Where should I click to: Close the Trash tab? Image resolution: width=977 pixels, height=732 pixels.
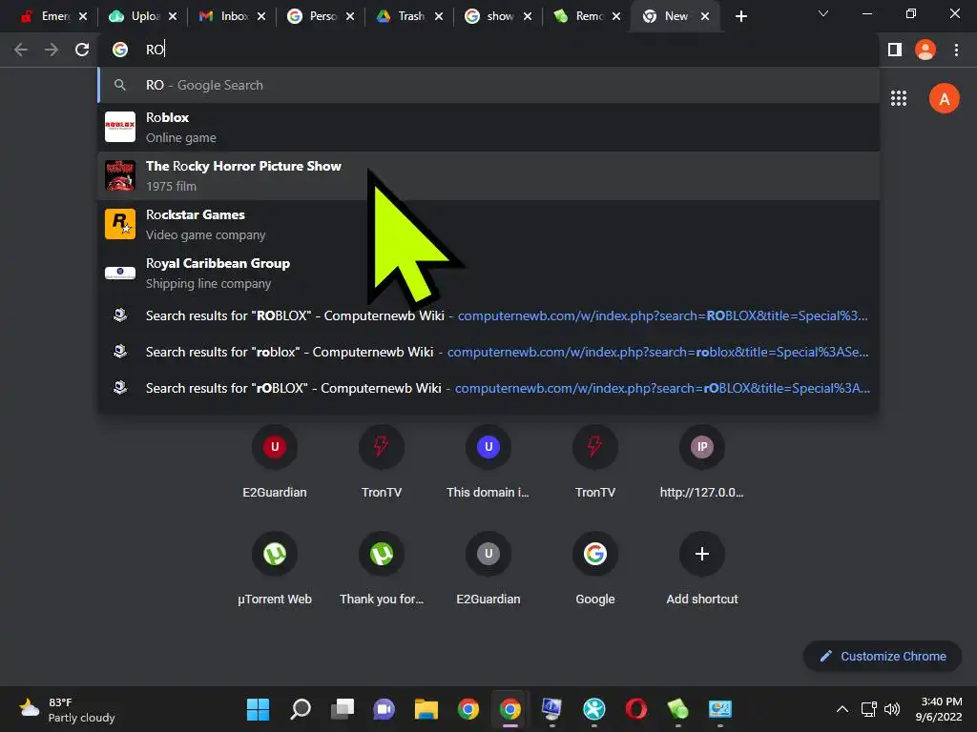tap(439, 16)
